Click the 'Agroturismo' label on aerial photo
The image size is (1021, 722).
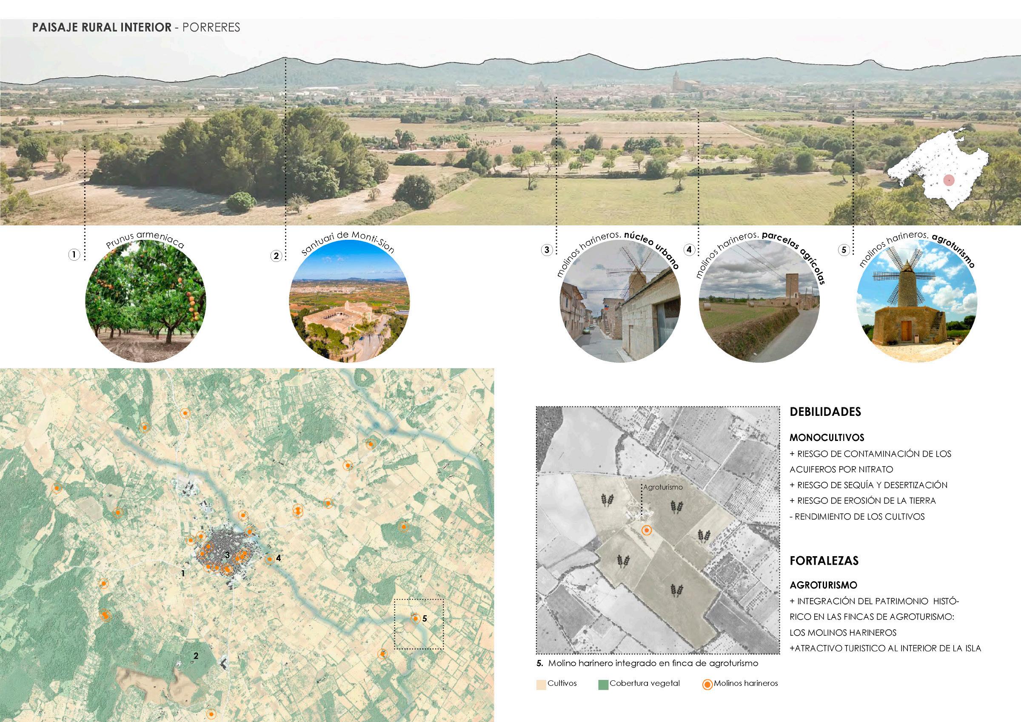pos(662,487)
